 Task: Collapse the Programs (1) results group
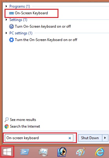[6, 6]
